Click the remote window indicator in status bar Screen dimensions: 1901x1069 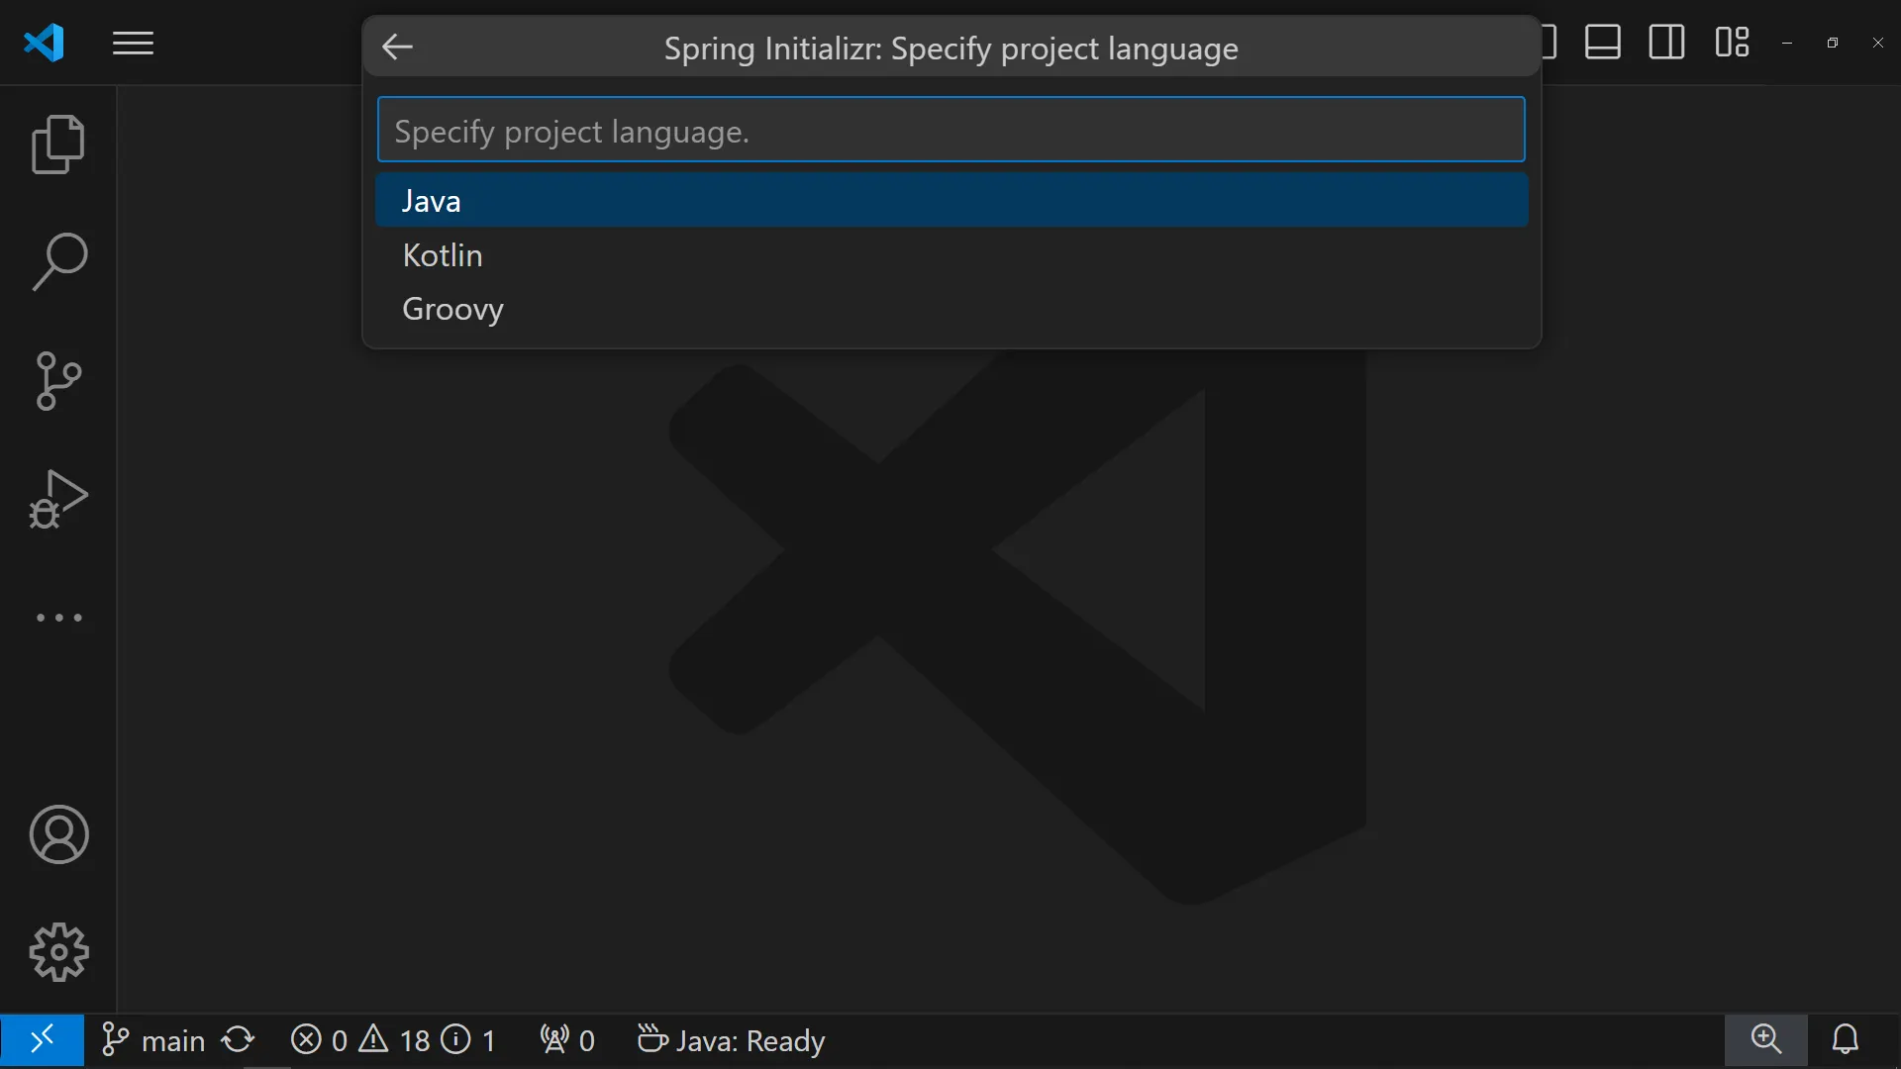42,1040
